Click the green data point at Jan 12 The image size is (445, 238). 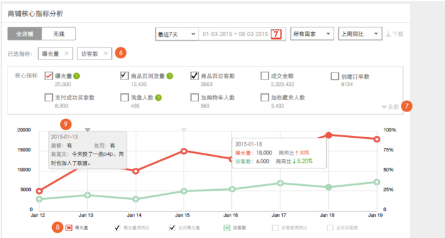click(x=40, y=199)
